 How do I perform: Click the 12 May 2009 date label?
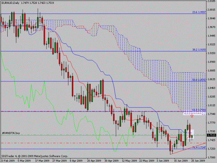130,161
